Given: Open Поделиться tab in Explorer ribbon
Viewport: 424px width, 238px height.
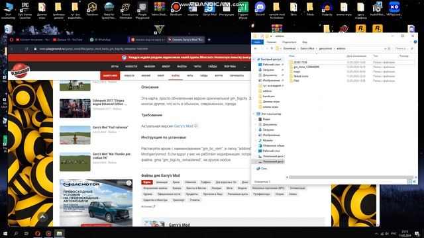Looking at the screenshot, I should pyautogui.click(x=289, y=42).
